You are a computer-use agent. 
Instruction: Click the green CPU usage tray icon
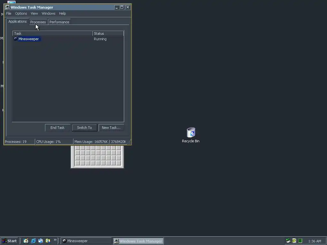(300, 241)
